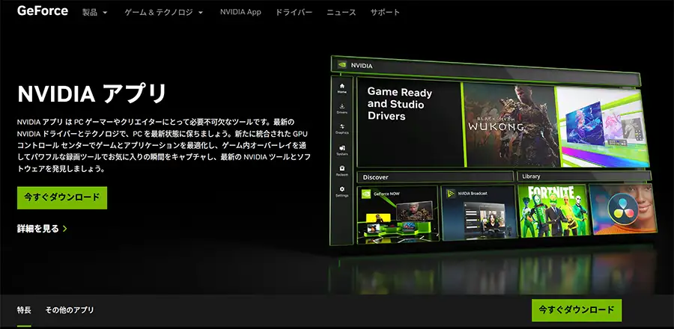The height and width of the screenshot is (329, 674).
Task: Go to the ニュース page
Action: point(341,13)
